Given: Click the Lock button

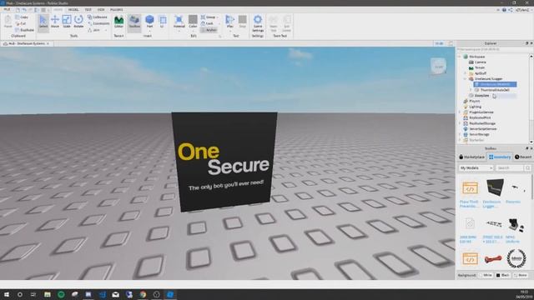Looking at the screenshot, I should tap(207, 23).
